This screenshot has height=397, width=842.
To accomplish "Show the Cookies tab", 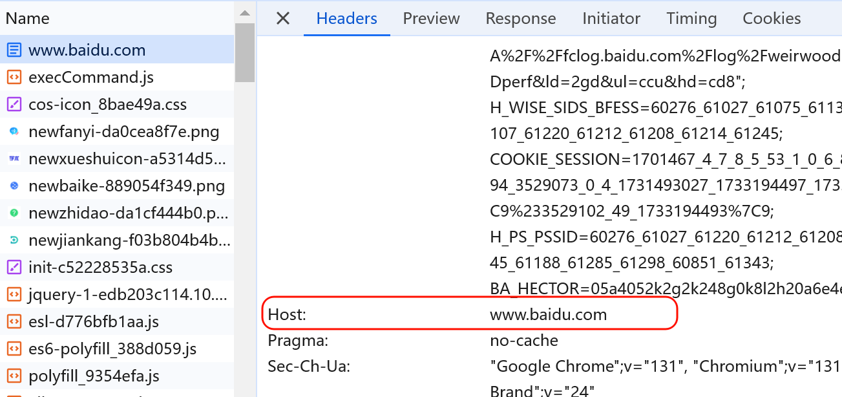I will [772, 19].
